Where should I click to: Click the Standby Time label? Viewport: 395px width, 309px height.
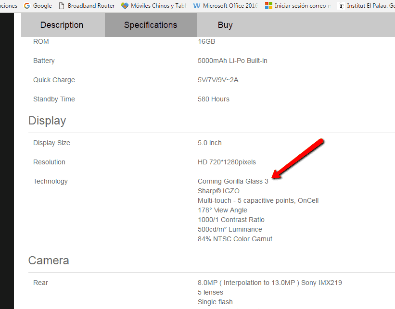(54, 99)
